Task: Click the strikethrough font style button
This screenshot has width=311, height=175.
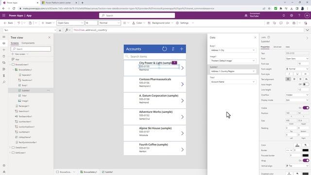Action: 305,74
